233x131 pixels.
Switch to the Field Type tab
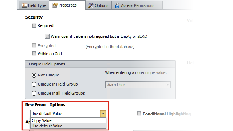point(34,5)
